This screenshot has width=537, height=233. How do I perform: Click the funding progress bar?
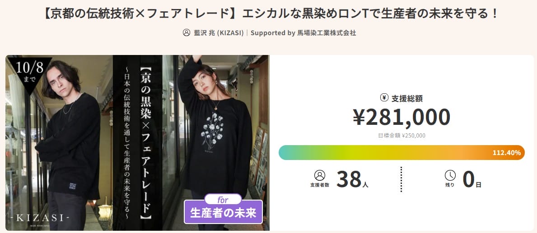pyautogui.click(x=401, y=153)
